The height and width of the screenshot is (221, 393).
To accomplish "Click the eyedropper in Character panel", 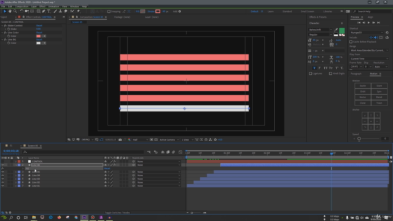I will coord(336,30).
